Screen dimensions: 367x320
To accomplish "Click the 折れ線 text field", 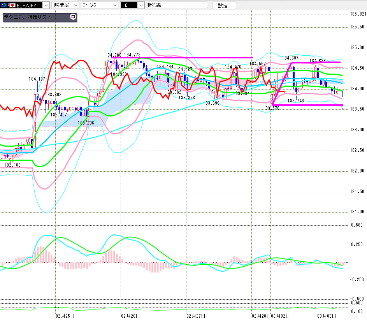I will (x=177, y=5).
